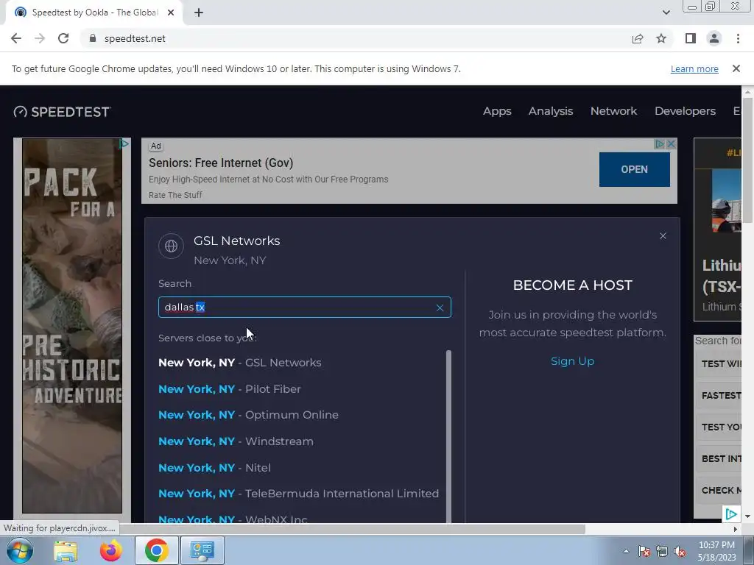The height and width of the screenshot is (565, 754).
Task: Bookmark this page with the star icon
Action: 661,38
